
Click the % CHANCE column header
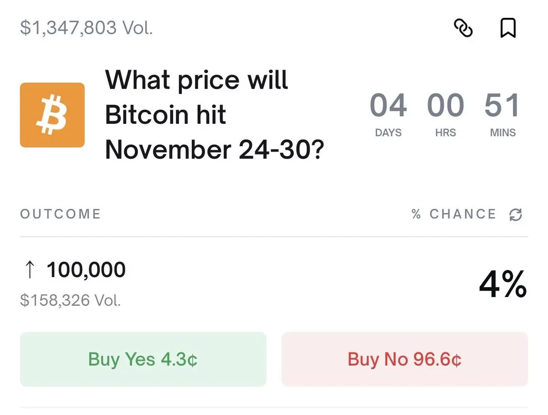coord(453,214)
